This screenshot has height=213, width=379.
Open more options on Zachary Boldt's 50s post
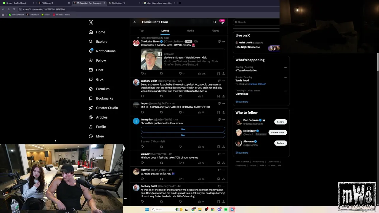click(224, 81)
